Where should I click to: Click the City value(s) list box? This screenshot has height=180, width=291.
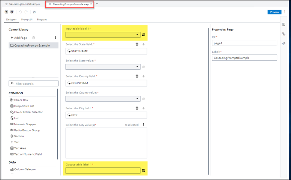[106, 143]
